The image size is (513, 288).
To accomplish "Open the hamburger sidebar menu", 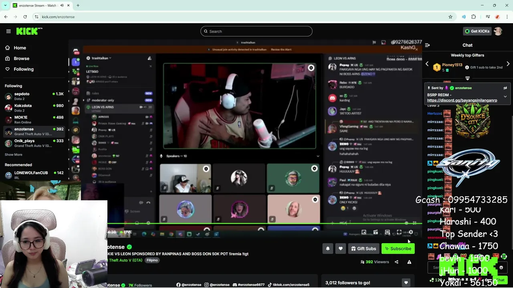I will pos(8,31).
